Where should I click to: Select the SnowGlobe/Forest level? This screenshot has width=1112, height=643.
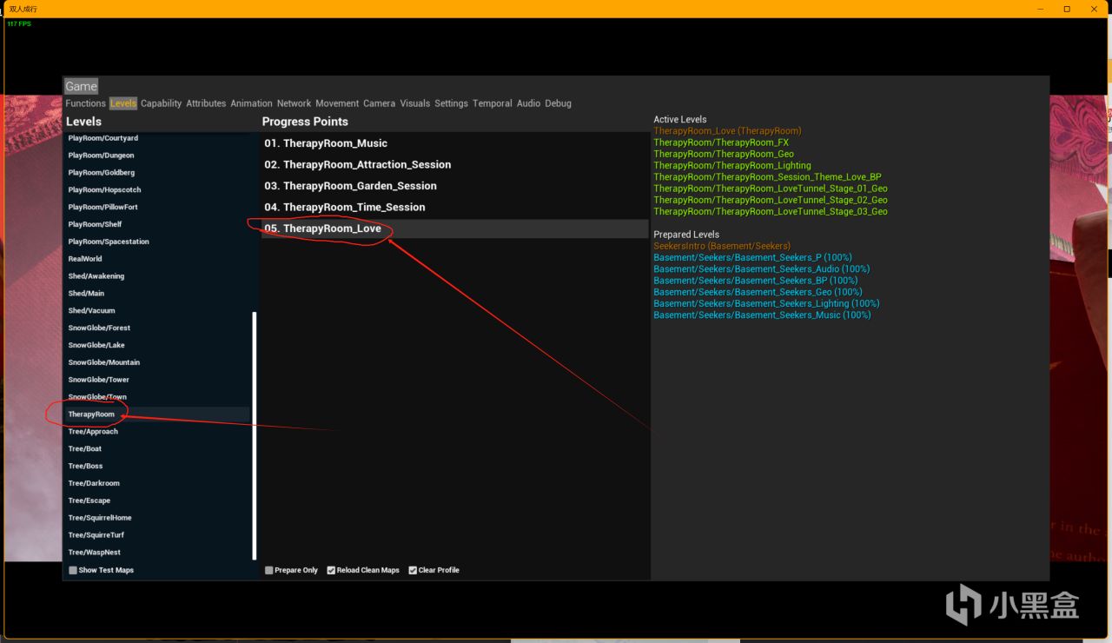158,328
